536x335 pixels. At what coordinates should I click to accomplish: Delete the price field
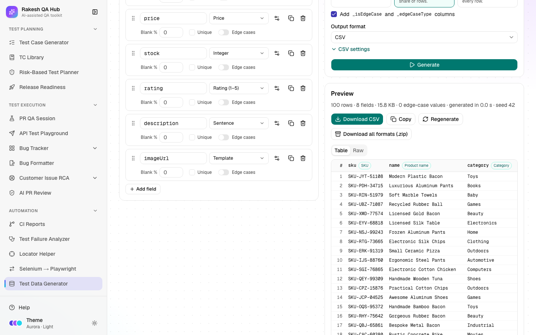tap(303, 18)
